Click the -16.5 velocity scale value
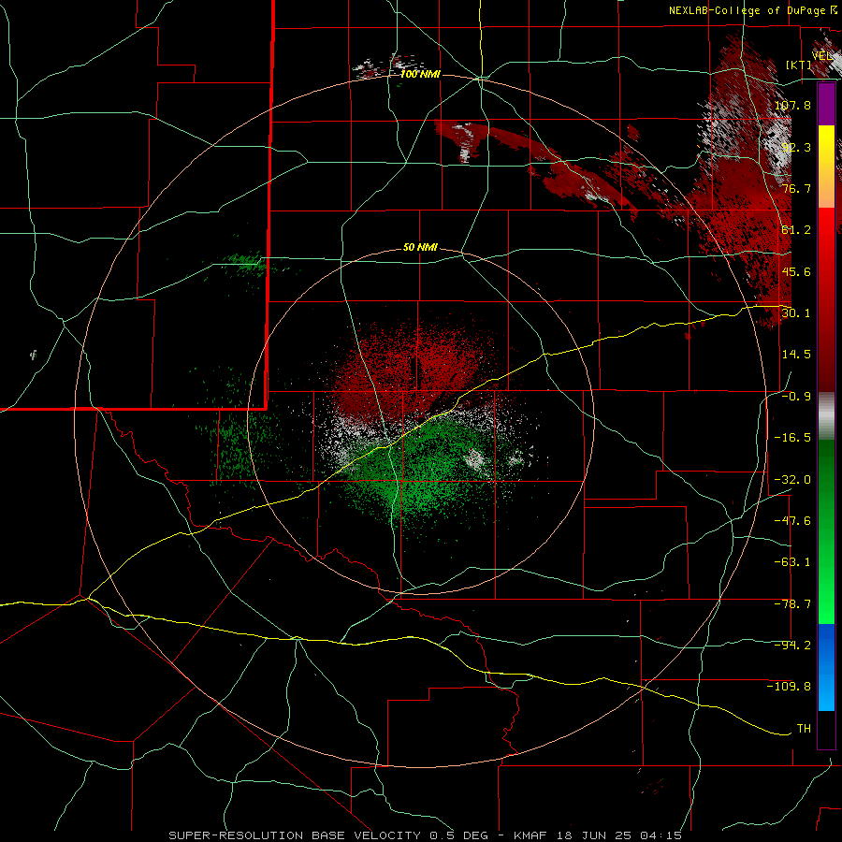This screenshot has width=842, height=842. tap(792, 438)
